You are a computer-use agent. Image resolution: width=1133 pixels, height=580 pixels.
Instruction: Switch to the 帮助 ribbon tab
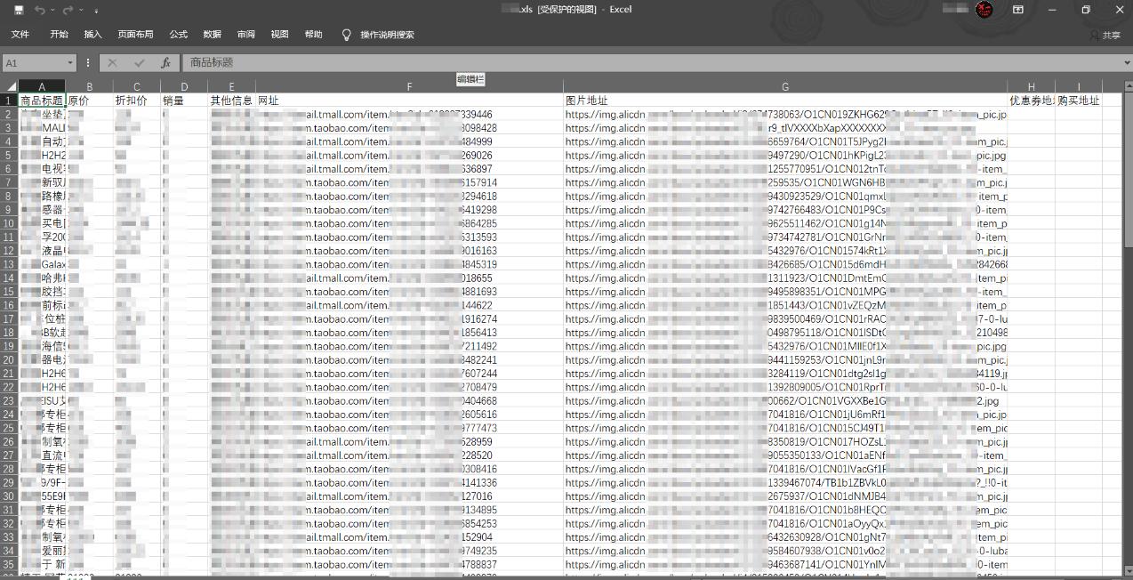coord(313,35)
